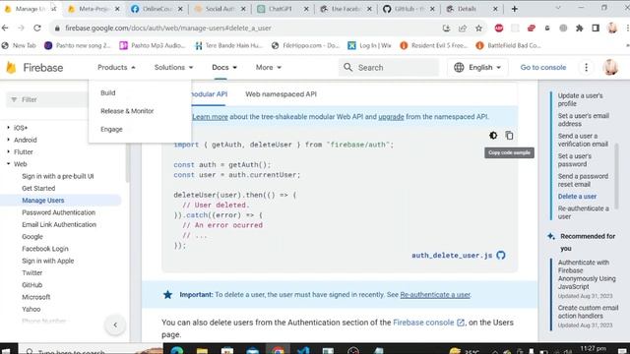Click globe language icon
630x354 pixels.
click(459, 68)
